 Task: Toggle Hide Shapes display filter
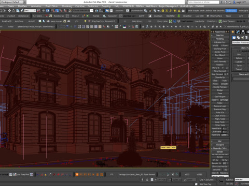(x=193, y=11)
